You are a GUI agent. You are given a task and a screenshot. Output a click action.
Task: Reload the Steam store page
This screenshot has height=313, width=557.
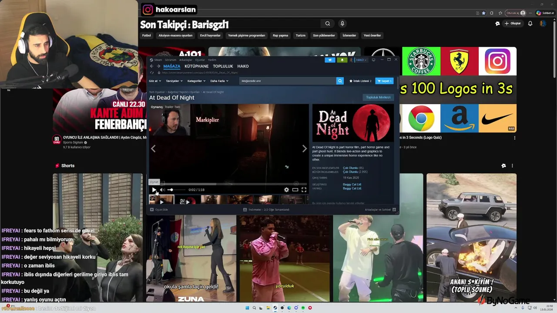(x=152, y=73)
